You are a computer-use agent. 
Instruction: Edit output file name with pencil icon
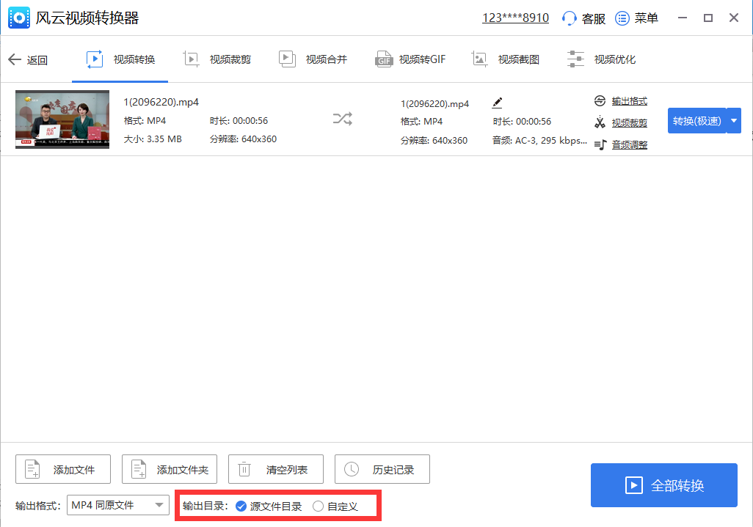coord(497,103)
